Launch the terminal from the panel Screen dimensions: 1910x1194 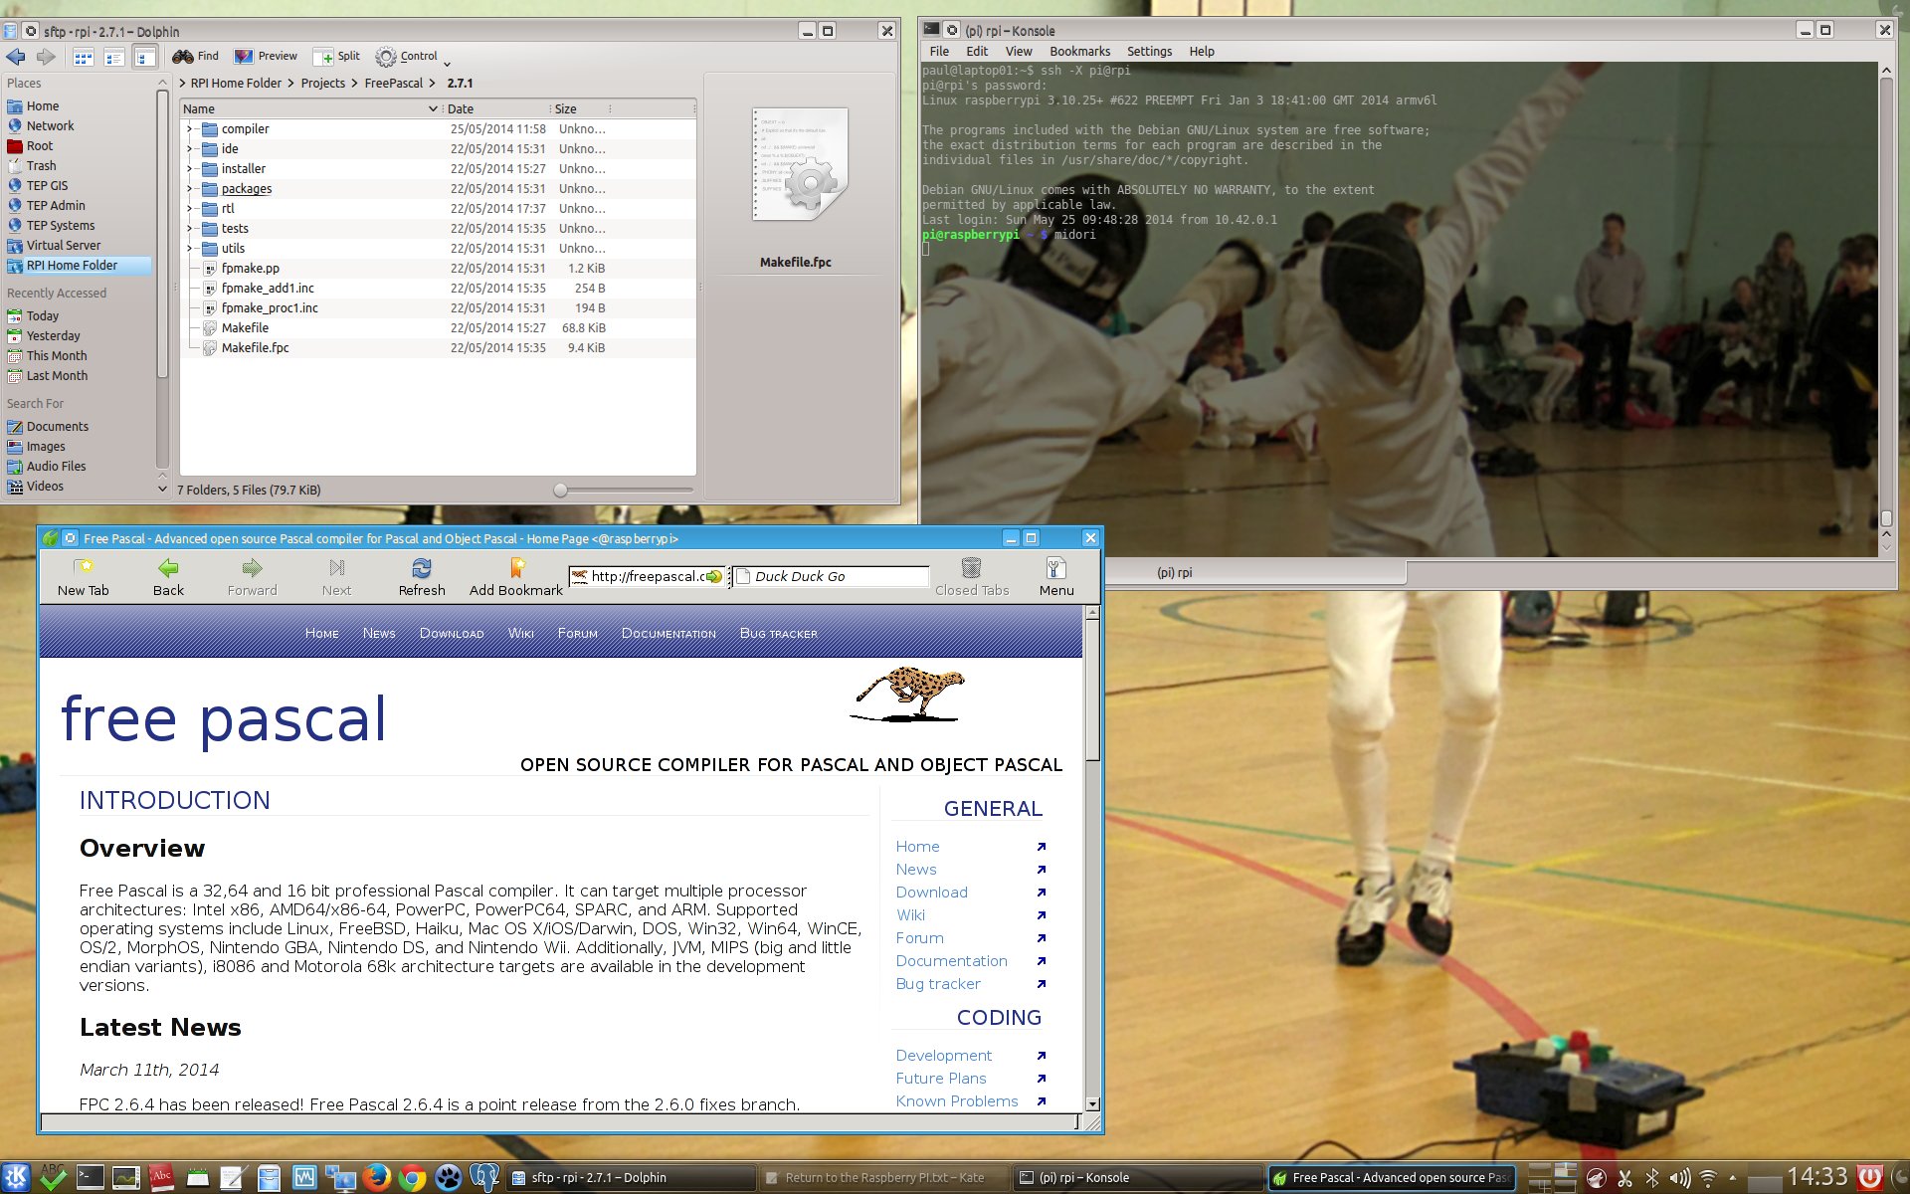(90, 1178)
